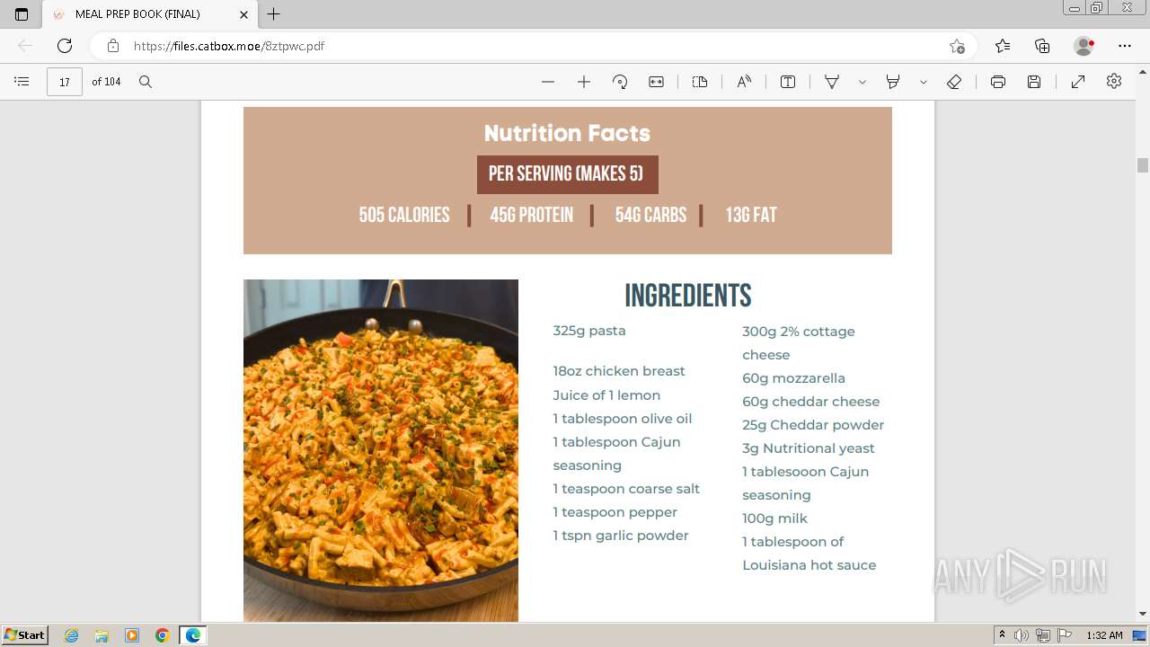The width and height of the screenshot is (1150, 647).
Task: Click the 325g pasta ingredient
Action: coord(589,331)
